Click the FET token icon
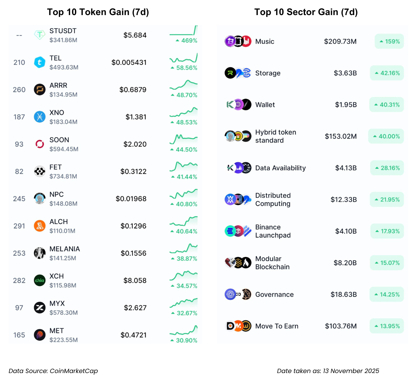 coord(40,171)
